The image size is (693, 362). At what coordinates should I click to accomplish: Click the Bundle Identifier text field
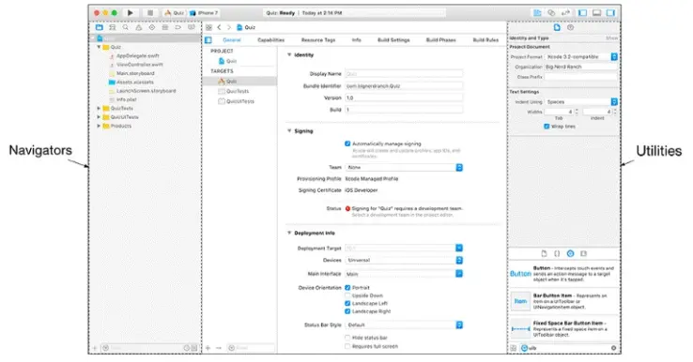(x=404, y=85)
